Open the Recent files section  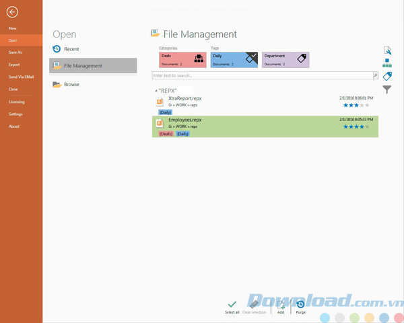71,49
